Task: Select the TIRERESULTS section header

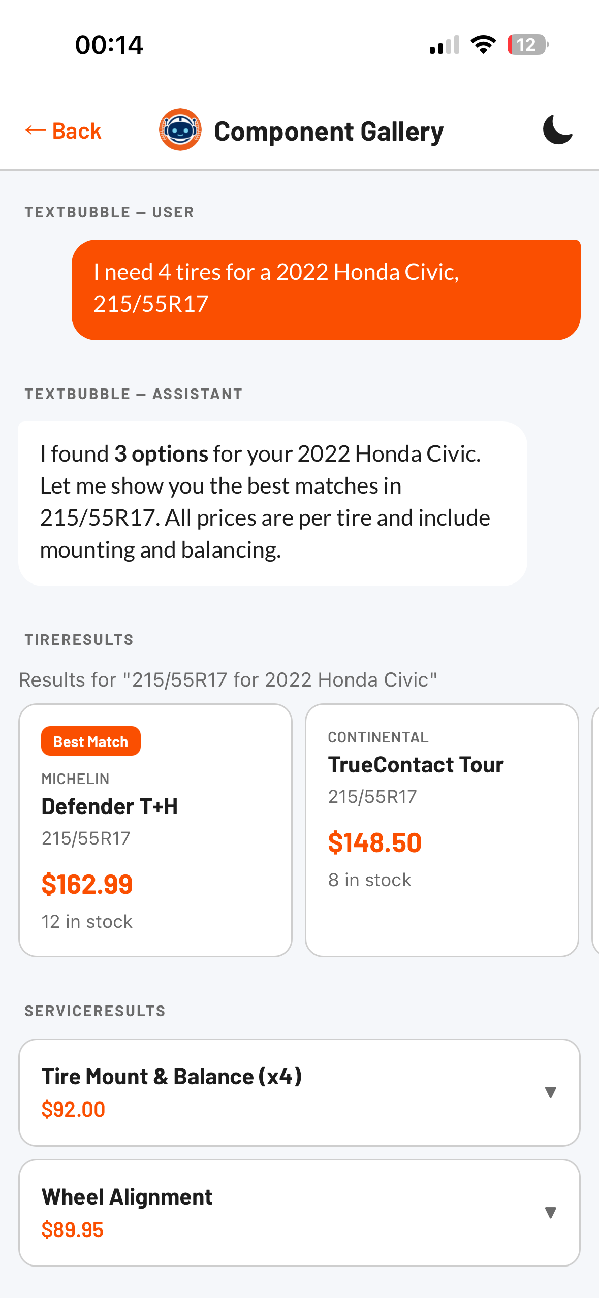Action: pos(78,639)
